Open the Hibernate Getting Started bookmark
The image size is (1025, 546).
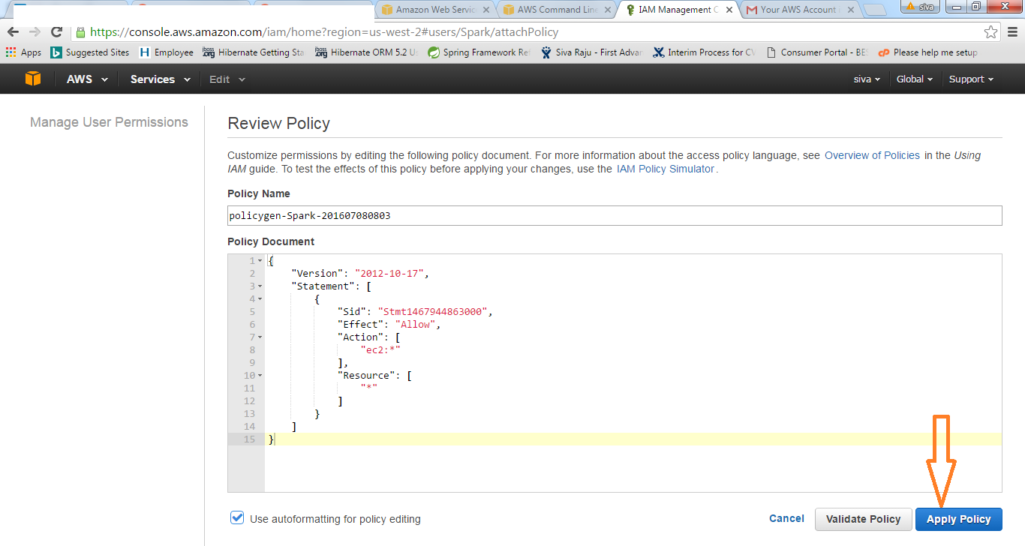pos(254,52)
